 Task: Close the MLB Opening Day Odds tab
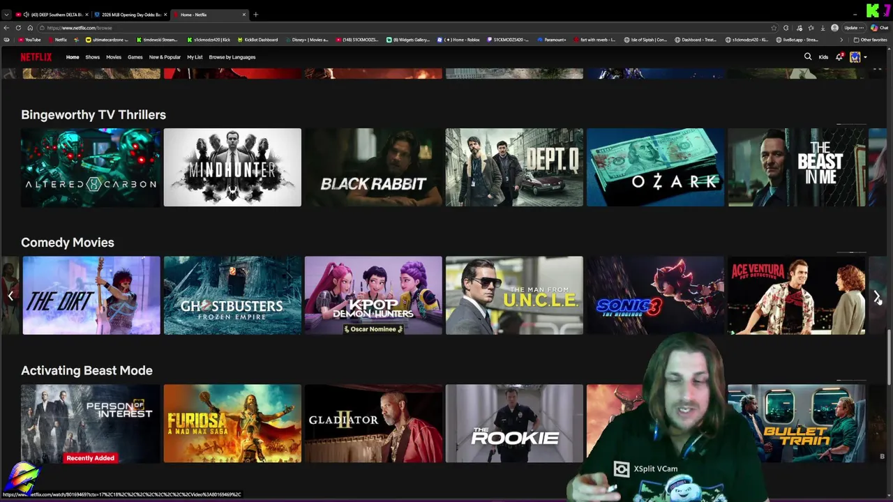pos(165,15)
